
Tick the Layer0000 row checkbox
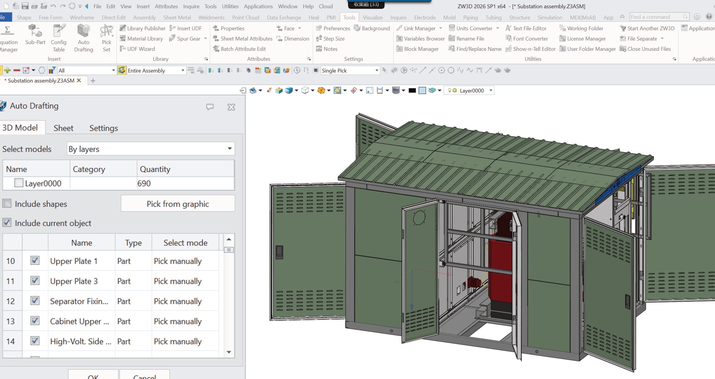(19, 183)
